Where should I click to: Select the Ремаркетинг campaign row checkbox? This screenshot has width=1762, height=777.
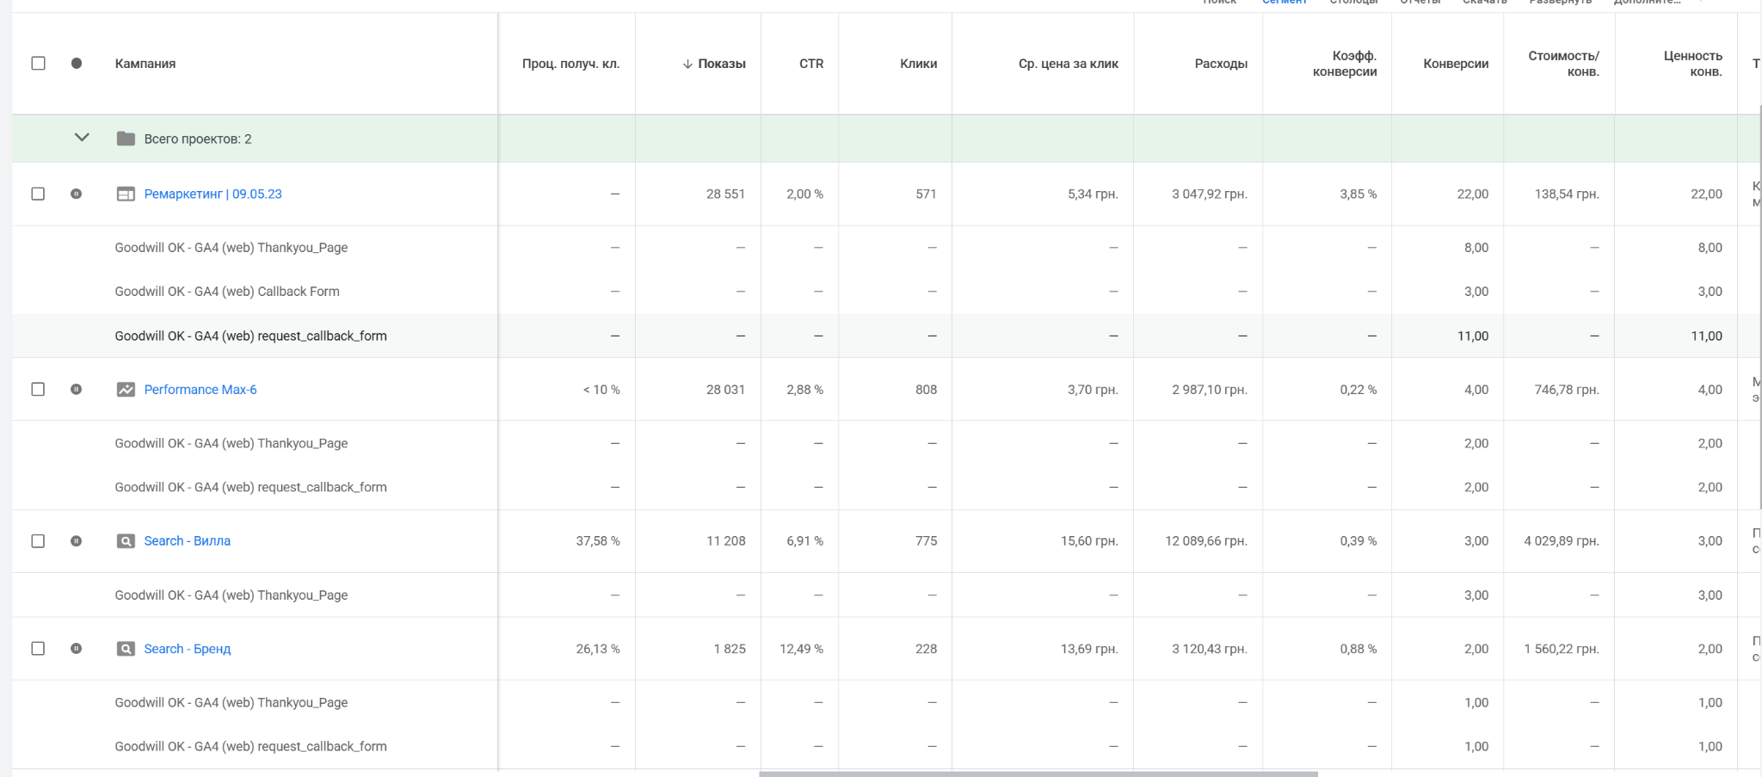pos(38,194)
